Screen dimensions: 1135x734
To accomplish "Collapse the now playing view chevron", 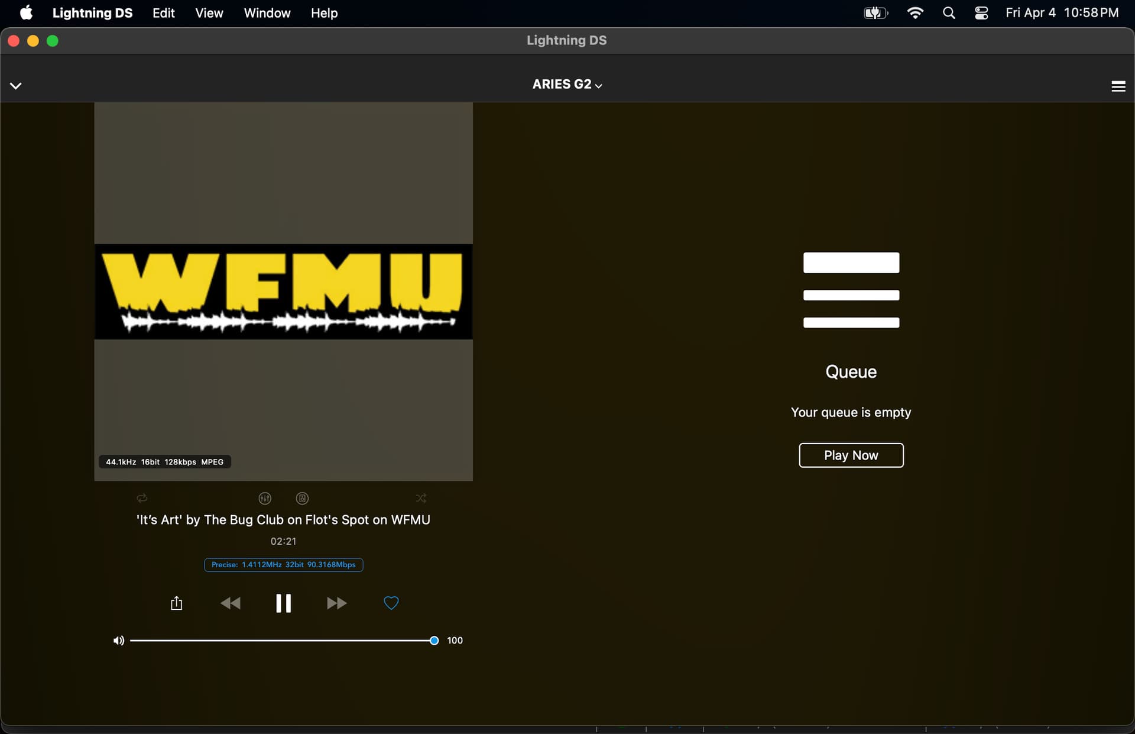I will click(x=16, y=86).
